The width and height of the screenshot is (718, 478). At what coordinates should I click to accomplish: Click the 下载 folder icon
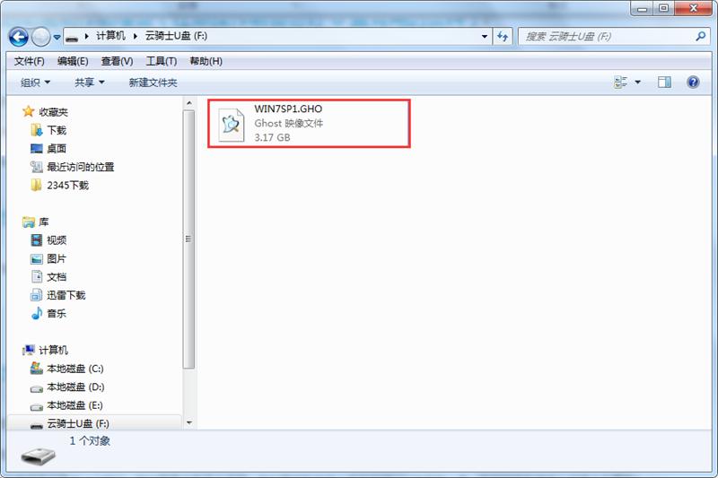[36, 130]
